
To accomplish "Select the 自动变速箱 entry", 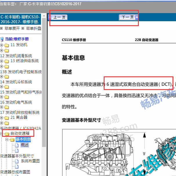I will pos(20,133).
